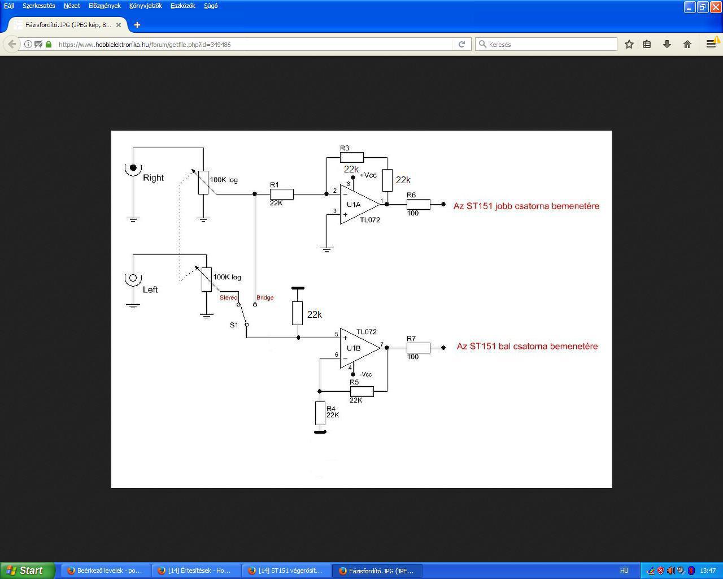Click the red 'Bridge' switch label

pyautogui.click(x=265, y=297)
